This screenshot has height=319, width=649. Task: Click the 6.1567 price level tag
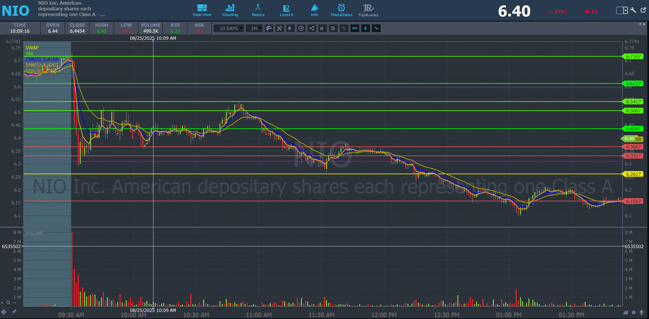click(x=633, y=201)
